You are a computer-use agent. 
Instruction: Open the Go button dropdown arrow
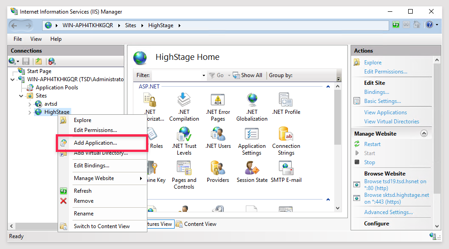[229, 76]
